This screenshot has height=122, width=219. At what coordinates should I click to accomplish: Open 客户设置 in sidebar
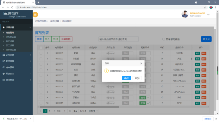click(x=10, y=41)
